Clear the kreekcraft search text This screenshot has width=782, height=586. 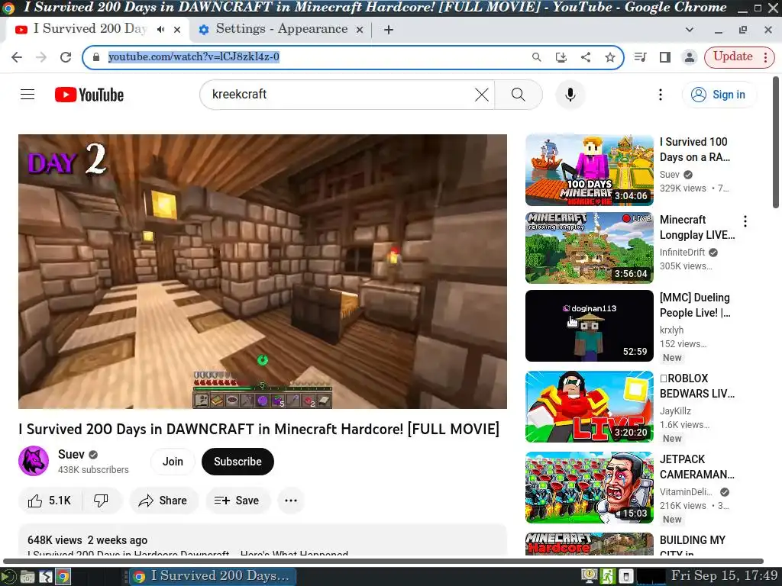(x=481, y=94)
